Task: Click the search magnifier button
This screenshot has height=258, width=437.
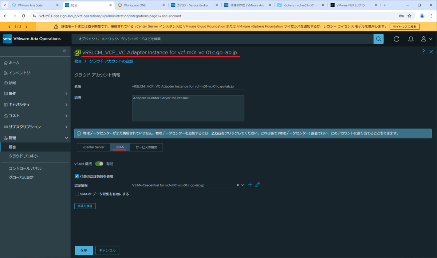Action: (378, 39)
